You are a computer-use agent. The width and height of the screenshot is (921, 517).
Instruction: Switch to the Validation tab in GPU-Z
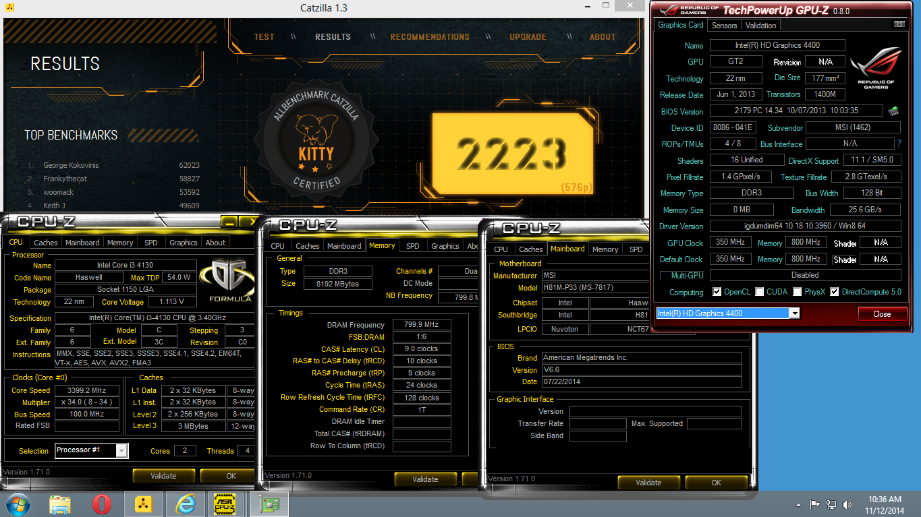point(761,26)
